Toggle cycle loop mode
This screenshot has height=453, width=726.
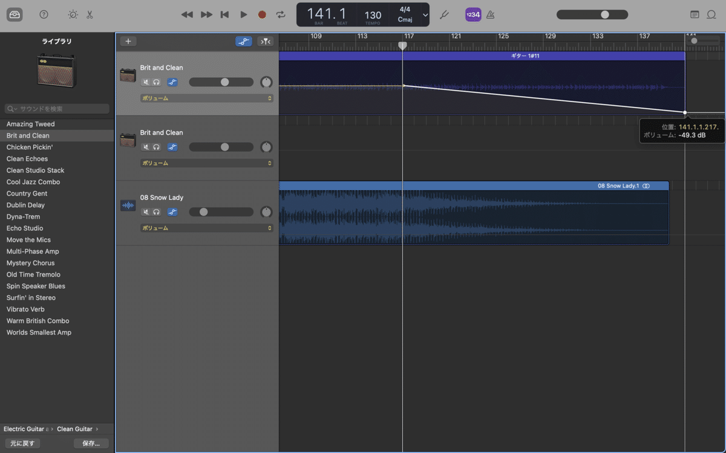pos(281,14)
